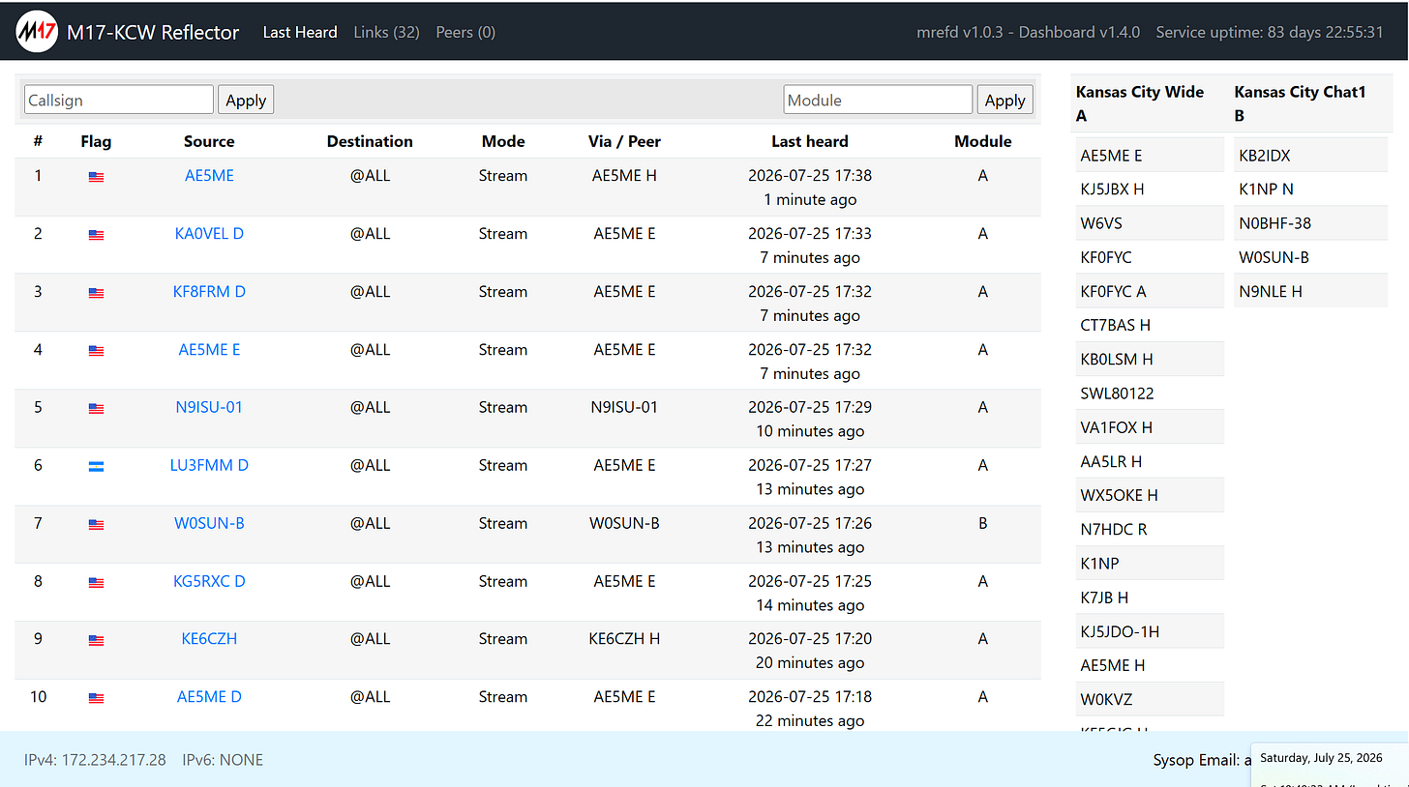
Task: Click the flag icon beside AE5ME E source
Action: click(x=96, y=351)
